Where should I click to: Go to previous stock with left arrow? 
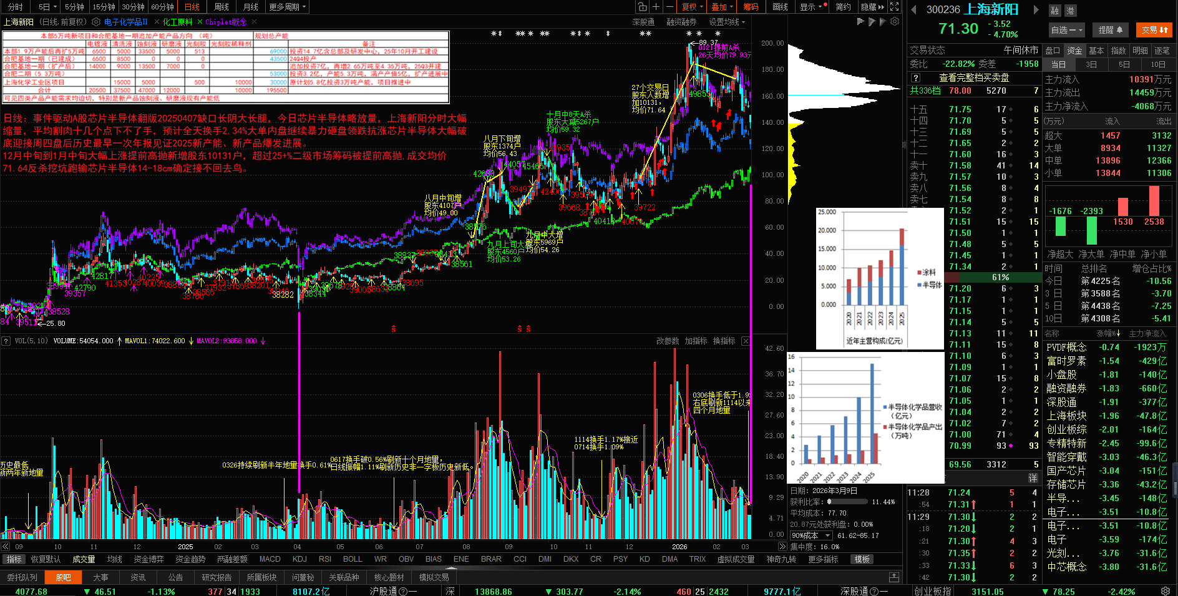pyautogui.click(x=913, y=9)
